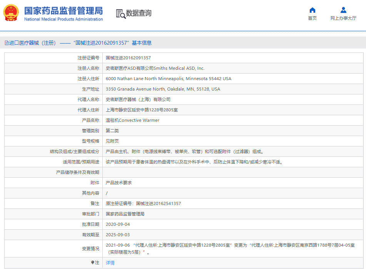Click the expiry date 2025-09-03
This screenshot has height=269, width=366.
click(118, 235)
